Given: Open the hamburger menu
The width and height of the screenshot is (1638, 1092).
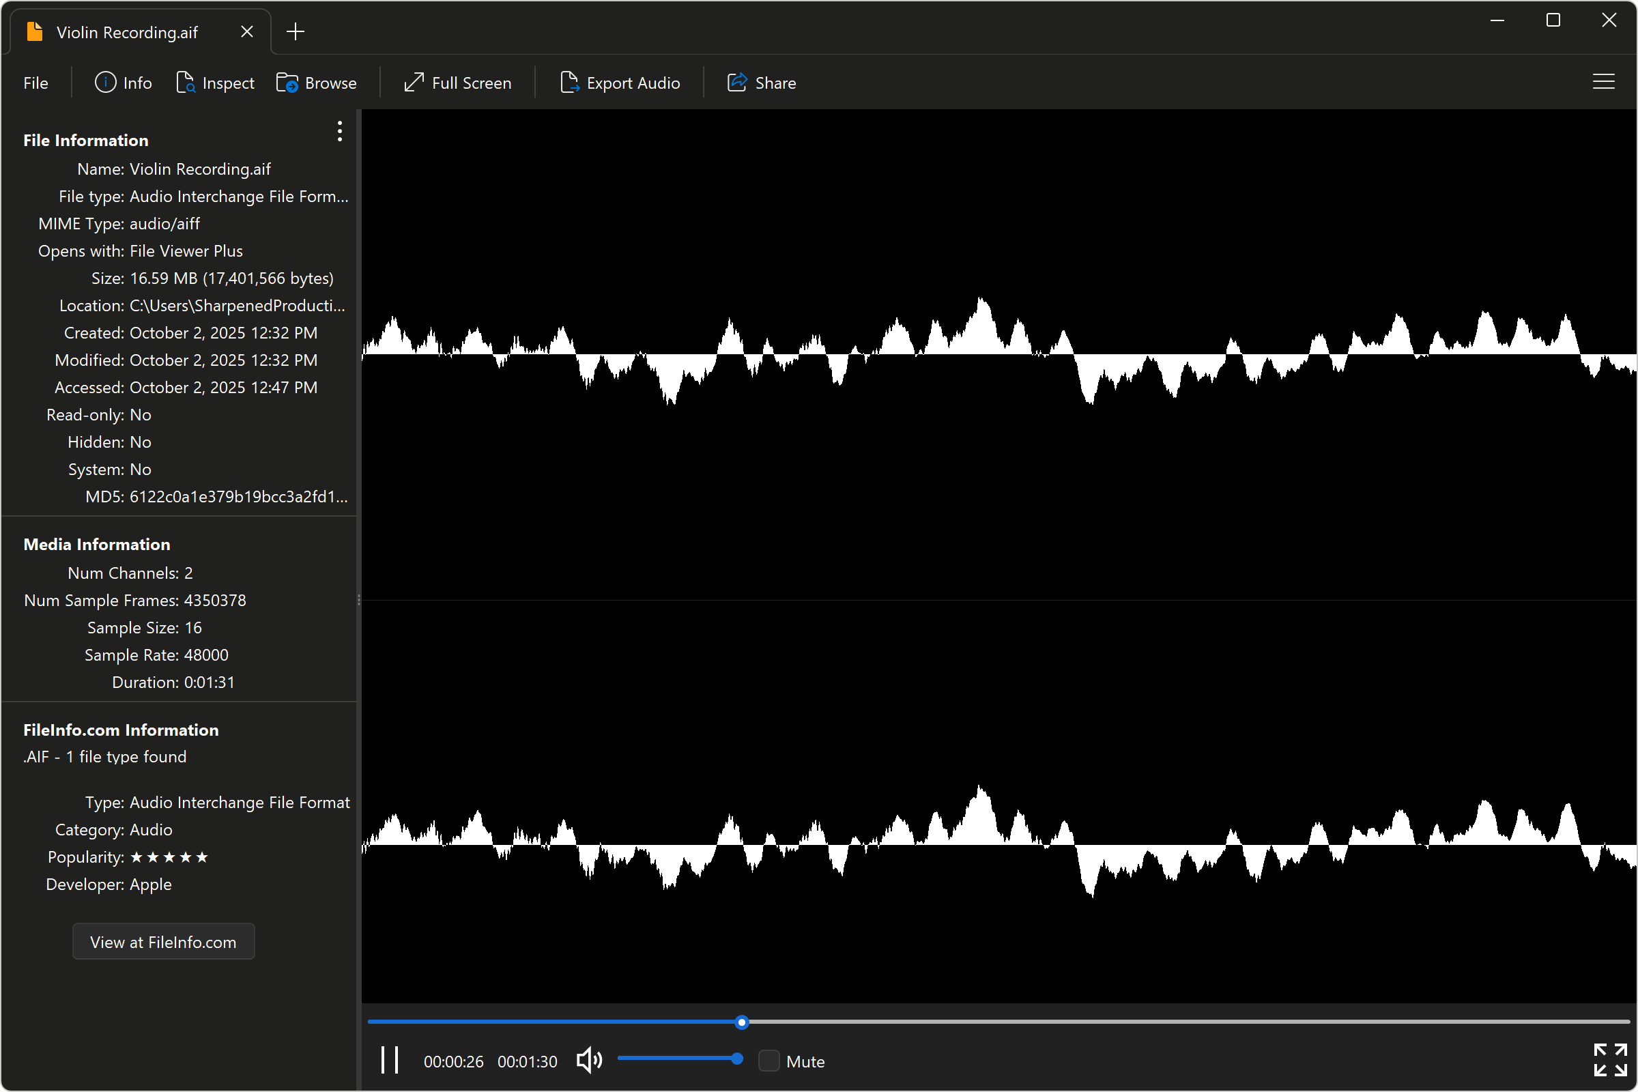Looking at the screenshot, I should [x=1604, y=81].
